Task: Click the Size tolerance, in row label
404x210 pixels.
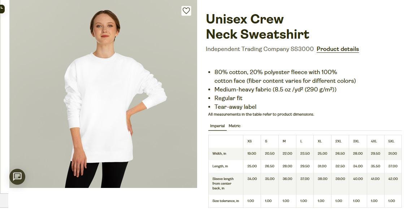Action: point(226,201)
